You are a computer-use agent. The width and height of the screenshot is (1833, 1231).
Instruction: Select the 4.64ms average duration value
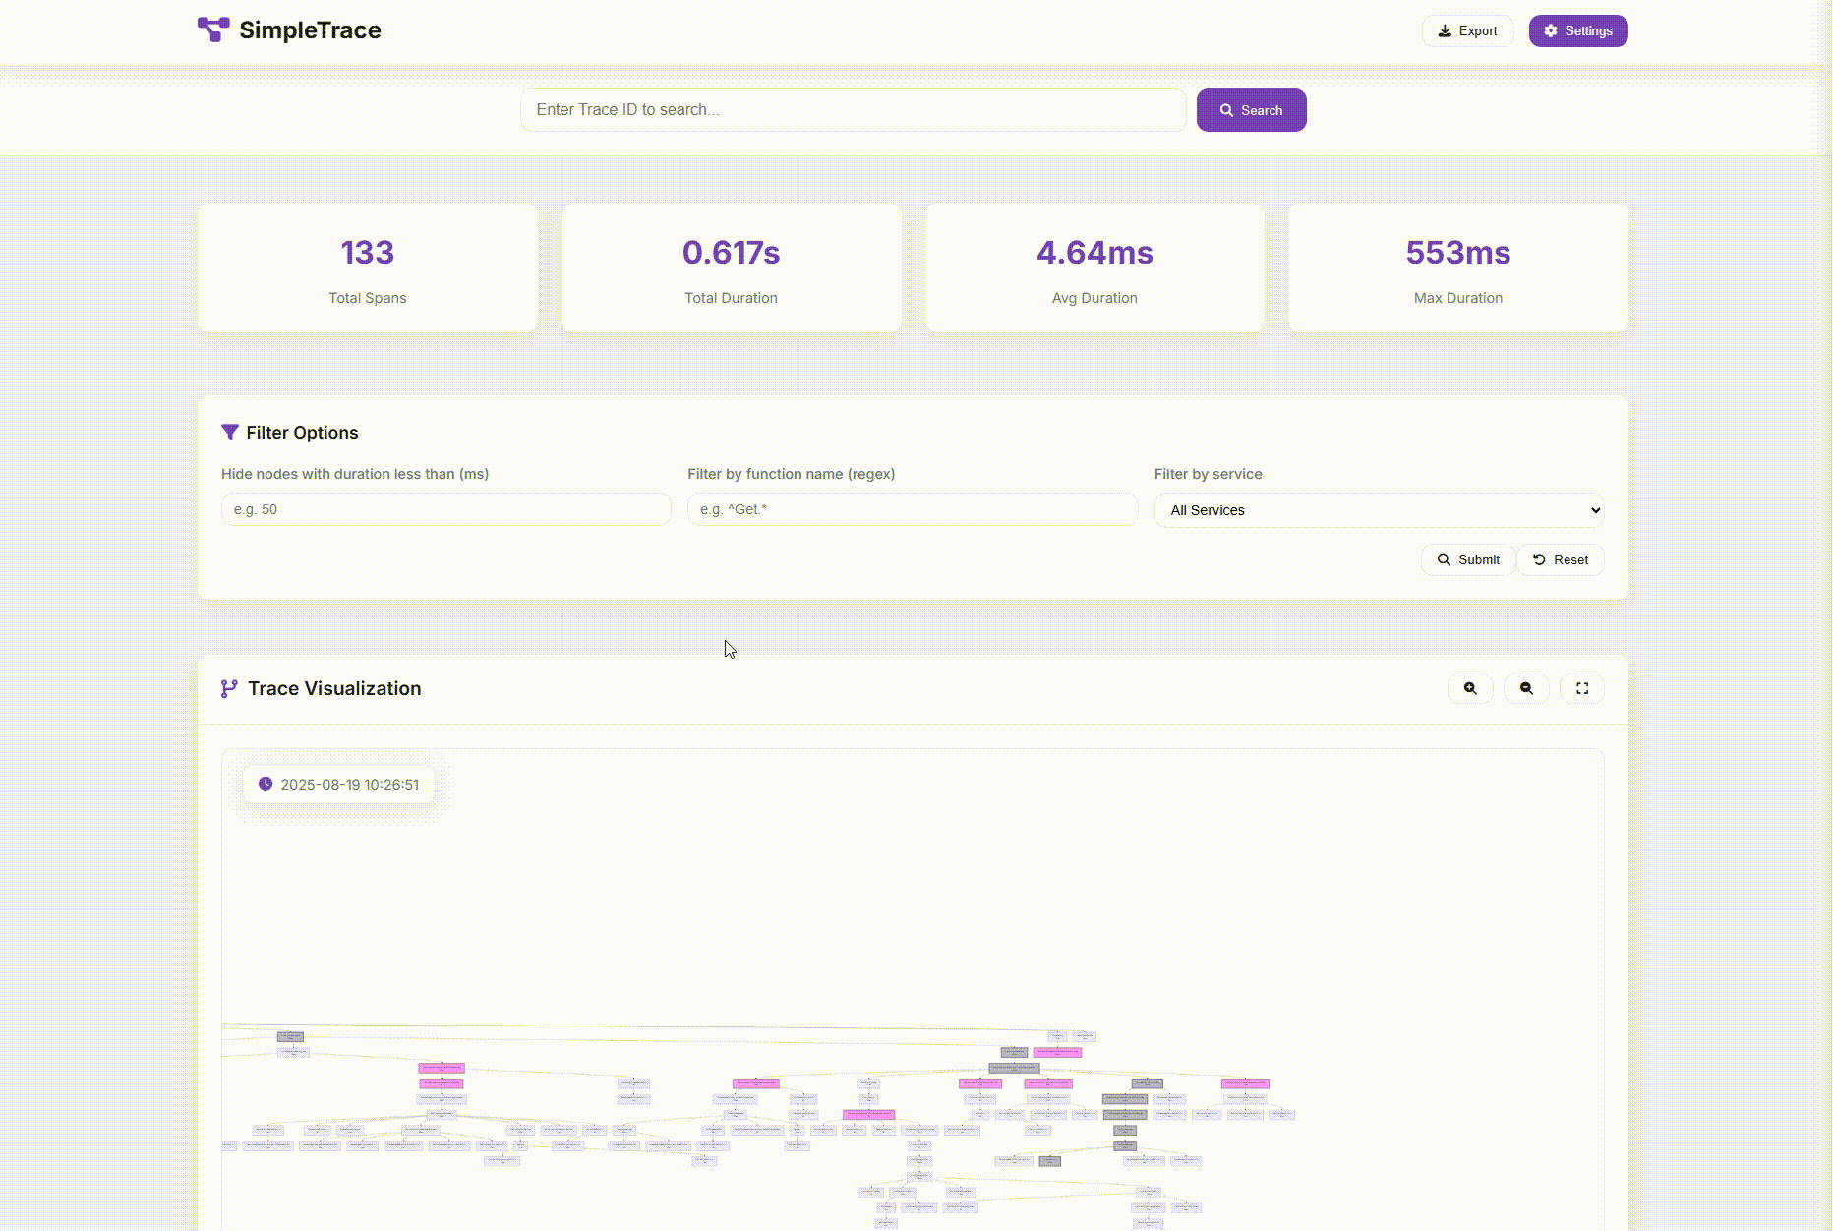1094,253
